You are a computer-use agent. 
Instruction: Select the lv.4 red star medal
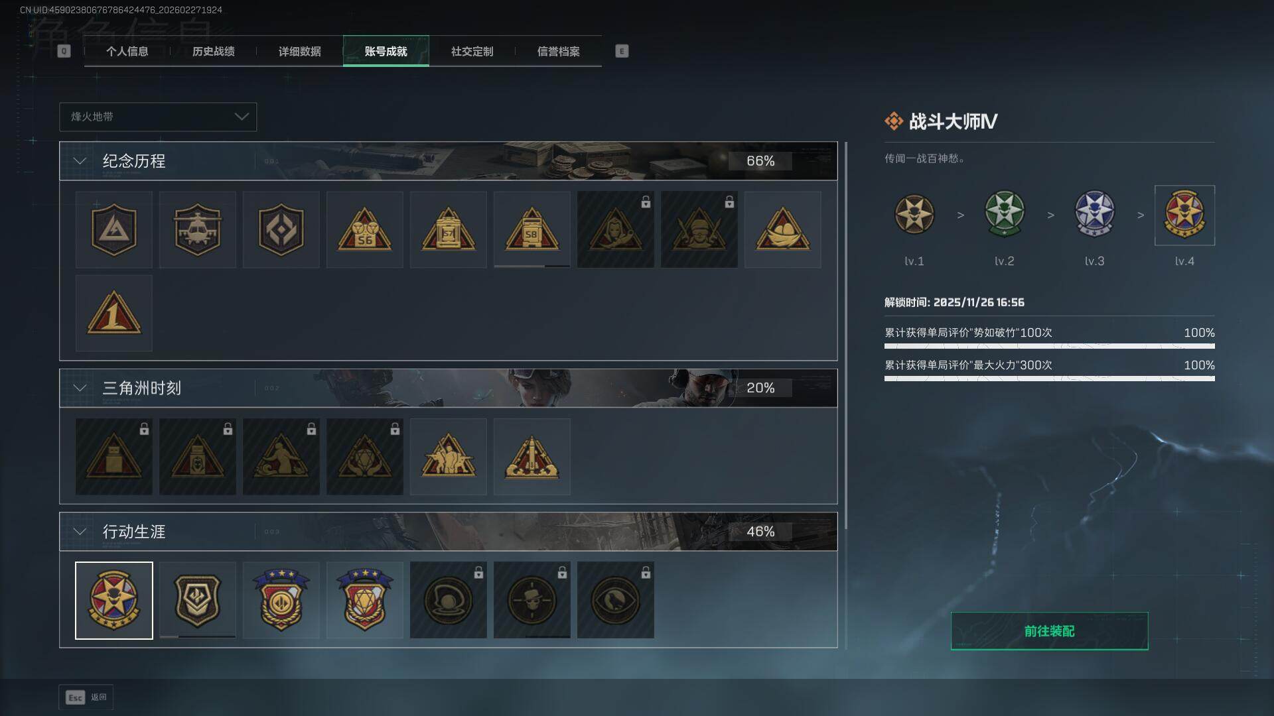pyautogui.click(x=1184, y=215)
